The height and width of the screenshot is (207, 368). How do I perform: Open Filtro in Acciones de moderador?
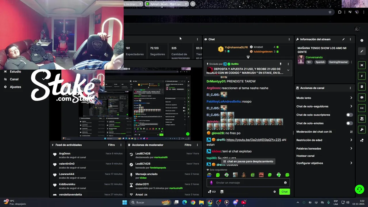click(188, 145)
